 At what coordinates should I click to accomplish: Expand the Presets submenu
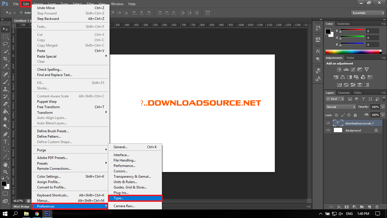70,163
